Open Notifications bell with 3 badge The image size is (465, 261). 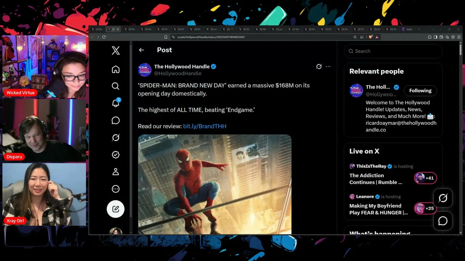116,103
